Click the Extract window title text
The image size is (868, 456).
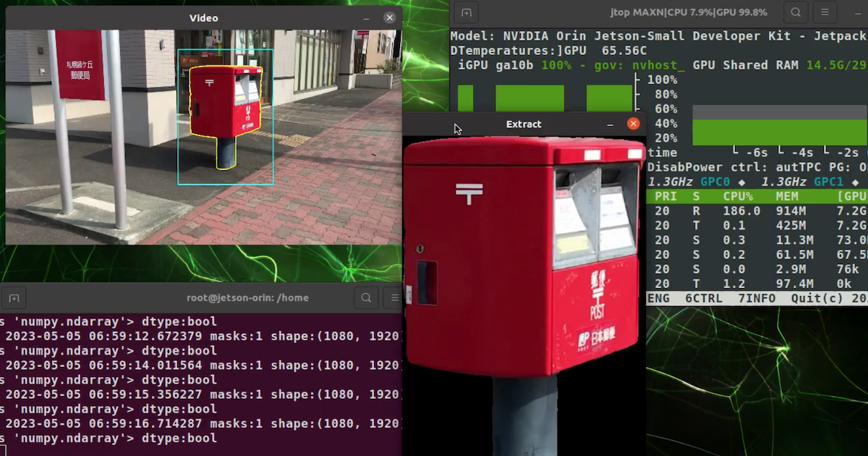pos(524,124)
